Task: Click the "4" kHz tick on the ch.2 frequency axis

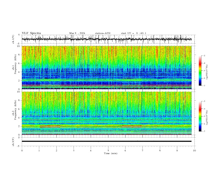Action: tap(19, 118)
